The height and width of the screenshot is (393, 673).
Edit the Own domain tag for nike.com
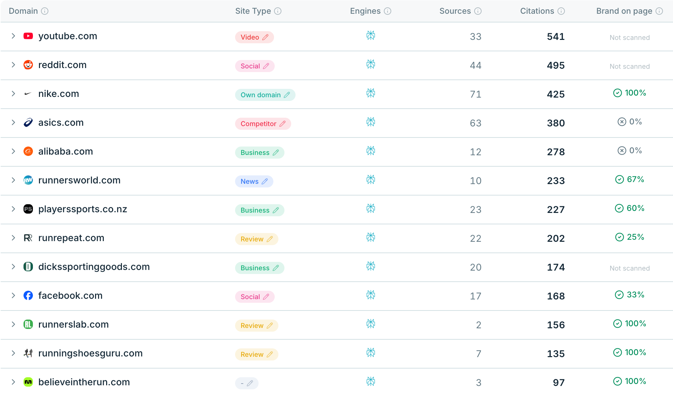287,95
